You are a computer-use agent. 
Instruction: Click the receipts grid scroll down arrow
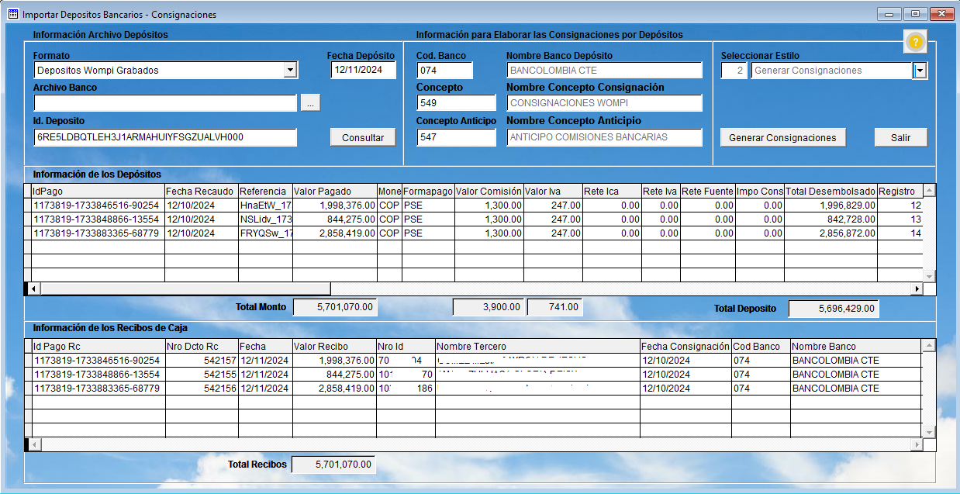(929, 431)
